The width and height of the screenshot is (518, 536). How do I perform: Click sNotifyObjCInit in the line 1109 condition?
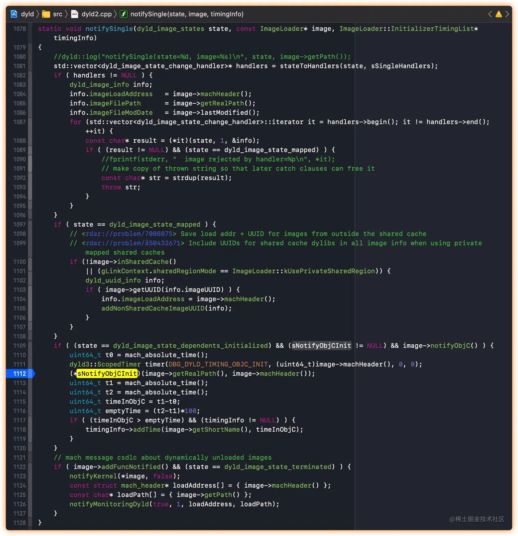[321, 346]
